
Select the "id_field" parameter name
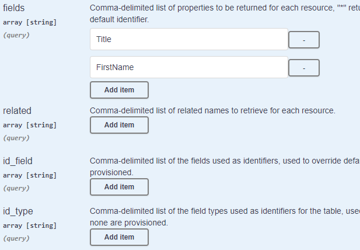18,161
